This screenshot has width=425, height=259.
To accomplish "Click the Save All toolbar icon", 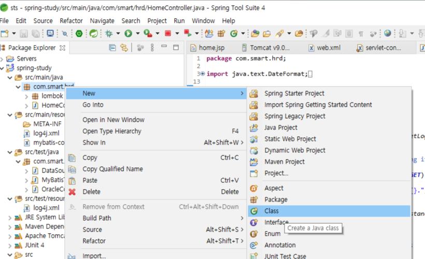I will click(x=36, y=34).
